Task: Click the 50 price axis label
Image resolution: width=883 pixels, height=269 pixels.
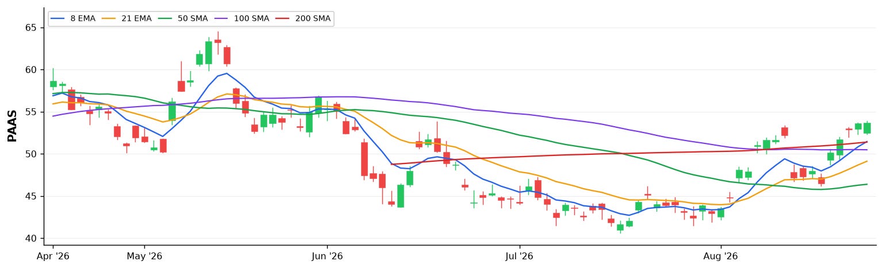Action: click(x=30, y=154)
